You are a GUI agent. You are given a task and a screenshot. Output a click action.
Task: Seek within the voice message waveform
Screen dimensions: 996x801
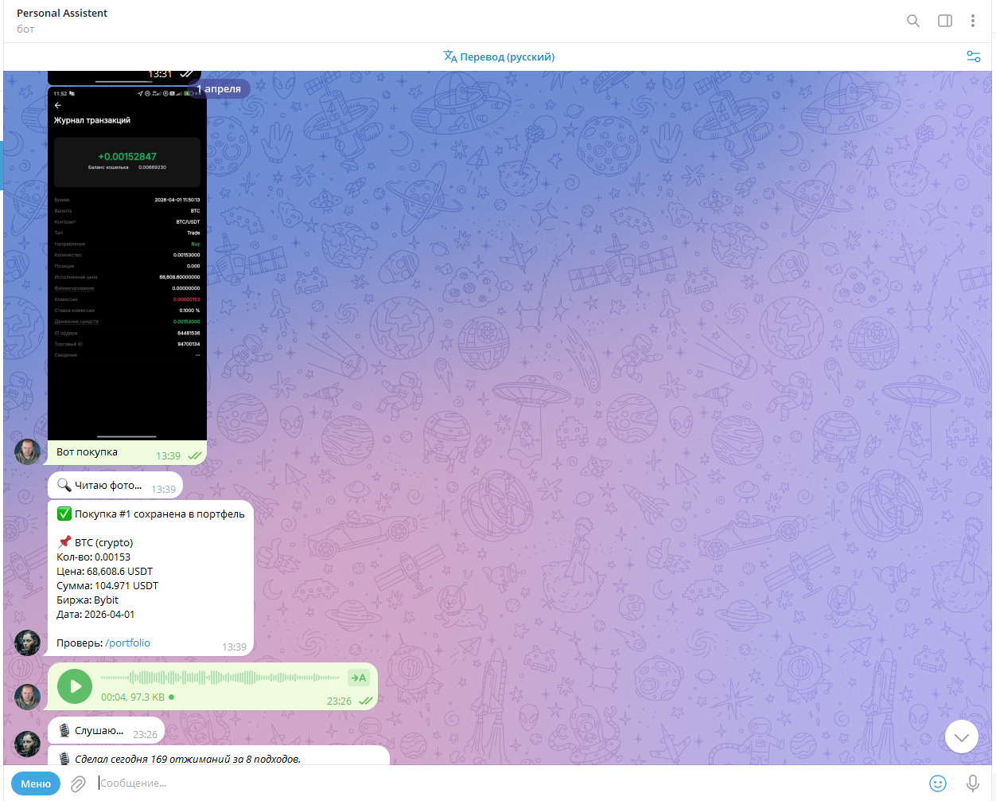(220, 678)
